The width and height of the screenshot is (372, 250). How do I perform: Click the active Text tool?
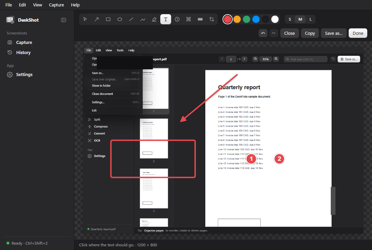(166, 20)
